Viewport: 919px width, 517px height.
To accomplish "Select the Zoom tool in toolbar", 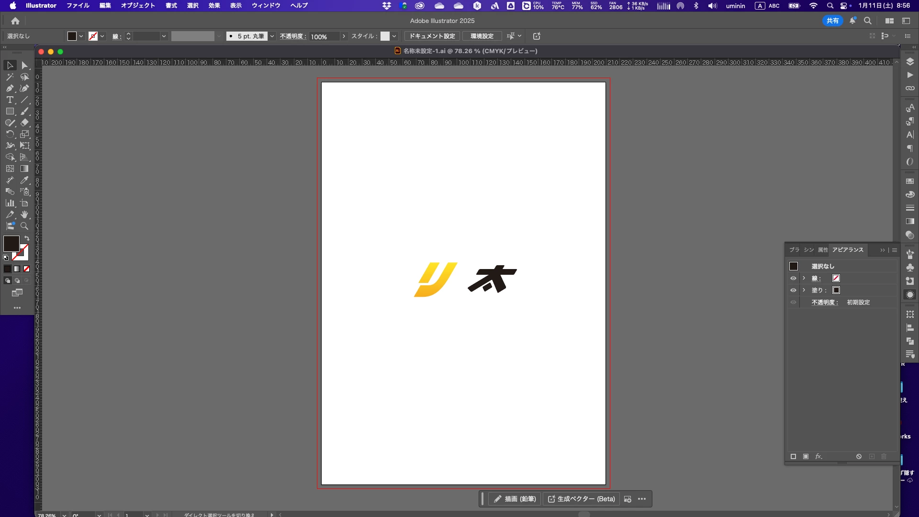I will pyautogui.click(x=25, y=226).
